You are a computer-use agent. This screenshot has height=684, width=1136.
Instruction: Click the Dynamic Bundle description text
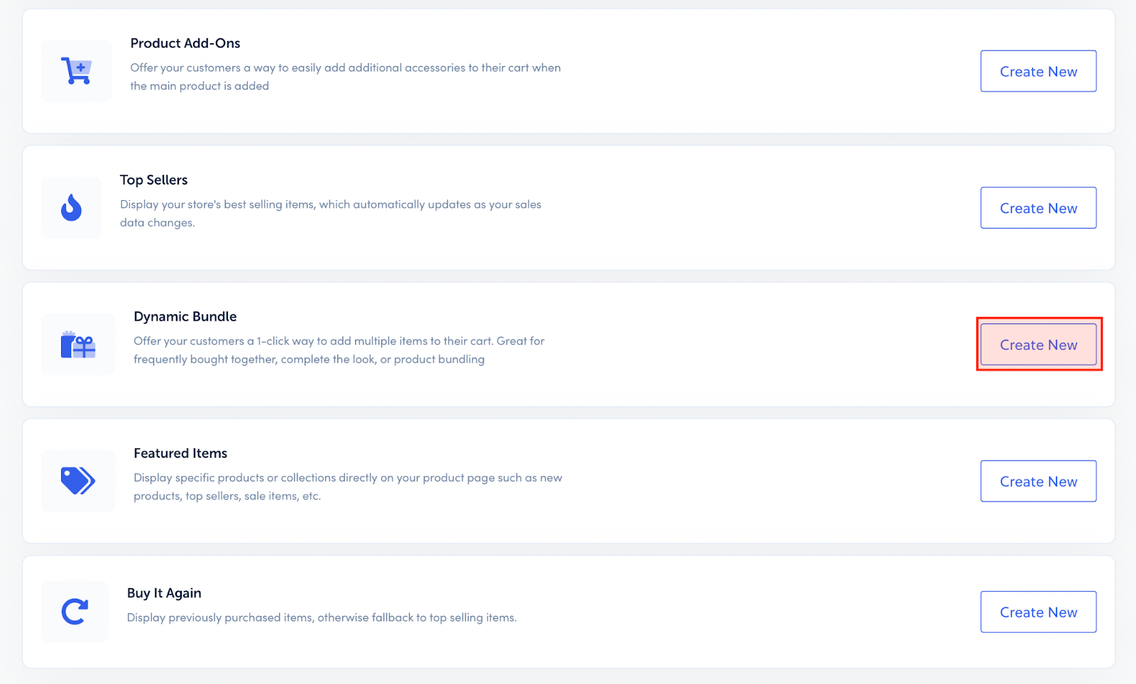point(339,350)
